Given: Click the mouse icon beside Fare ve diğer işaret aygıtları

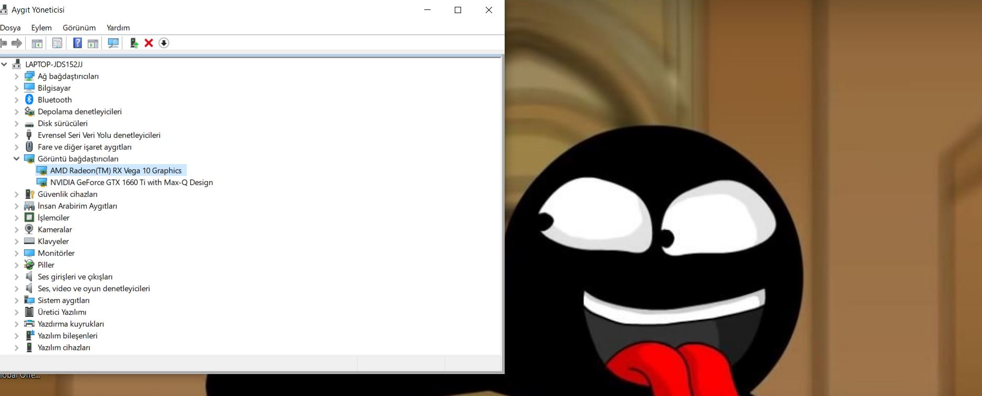Looking at the screenshot, I should point(29,147).
